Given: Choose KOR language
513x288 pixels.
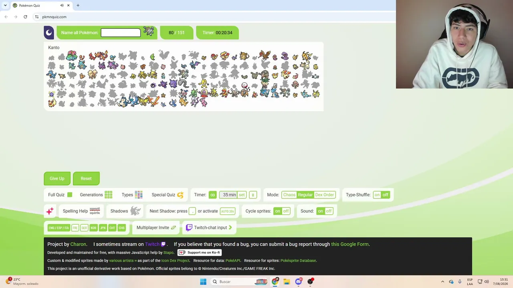Looking at the screenshot, I should tap(93, 228).
